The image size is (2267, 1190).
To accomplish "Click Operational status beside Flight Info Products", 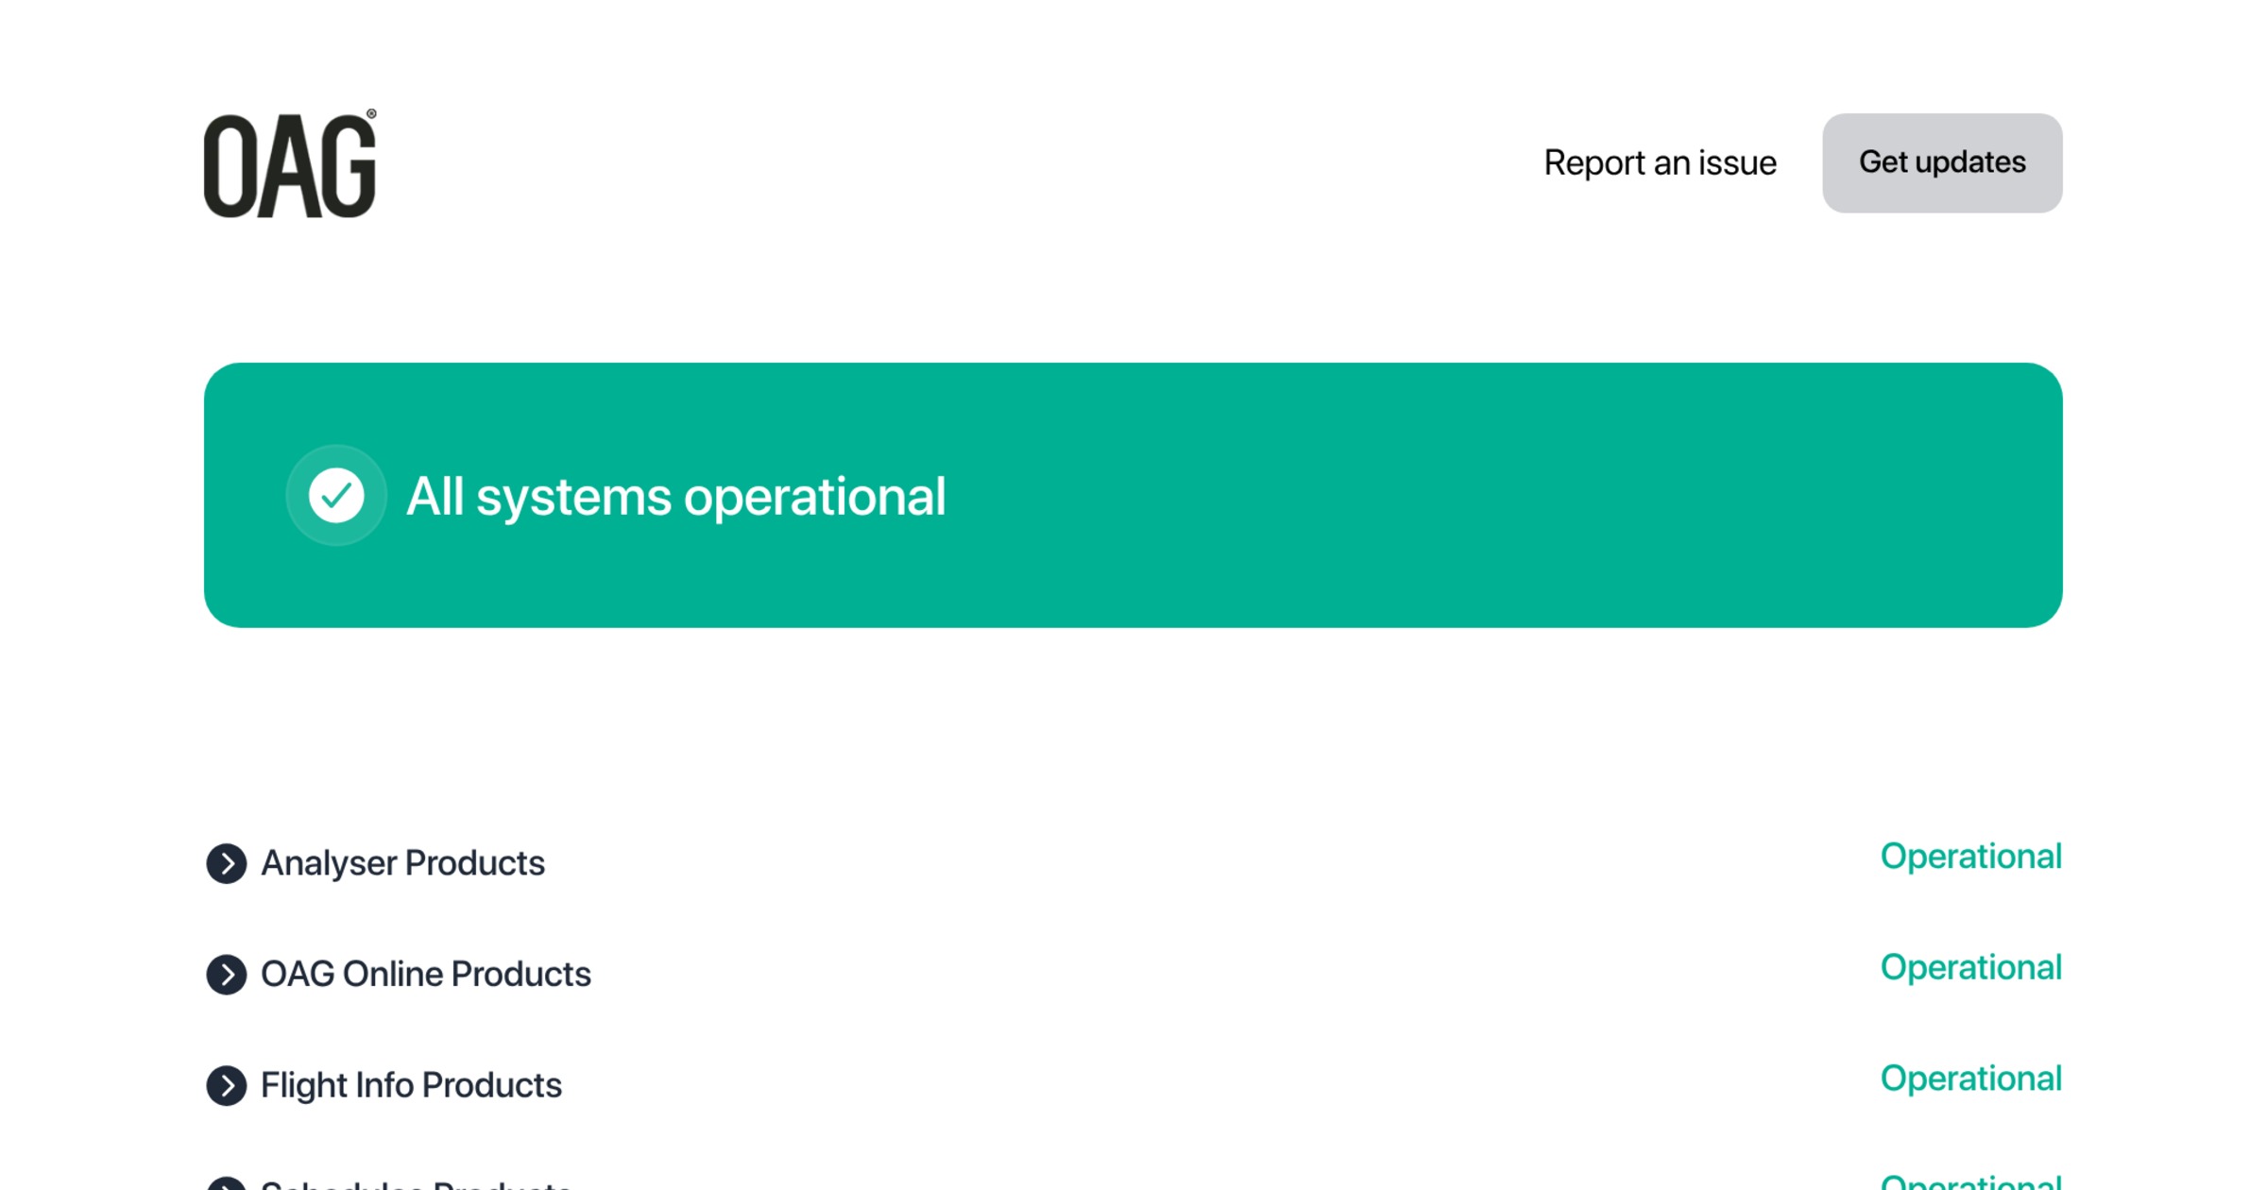I will [x=1969, y=1079].
